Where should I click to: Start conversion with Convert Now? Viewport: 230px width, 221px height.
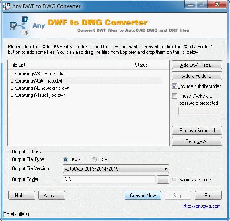point(143,196)
